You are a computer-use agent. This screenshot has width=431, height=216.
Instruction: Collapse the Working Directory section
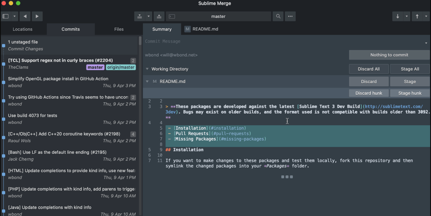click(147, 69)
